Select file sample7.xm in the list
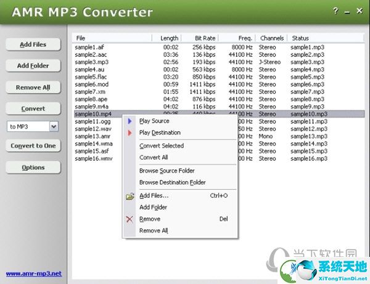Image resolution: width=370 pixels, height=284 pixels. pyautogui.click(x=90, y=92)
